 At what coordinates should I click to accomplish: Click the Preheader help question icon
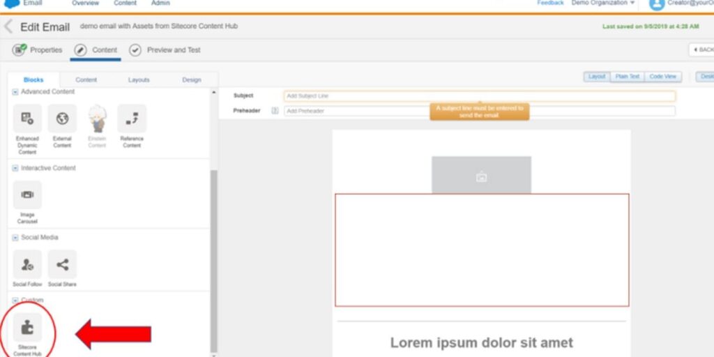[x=275, y=111]
